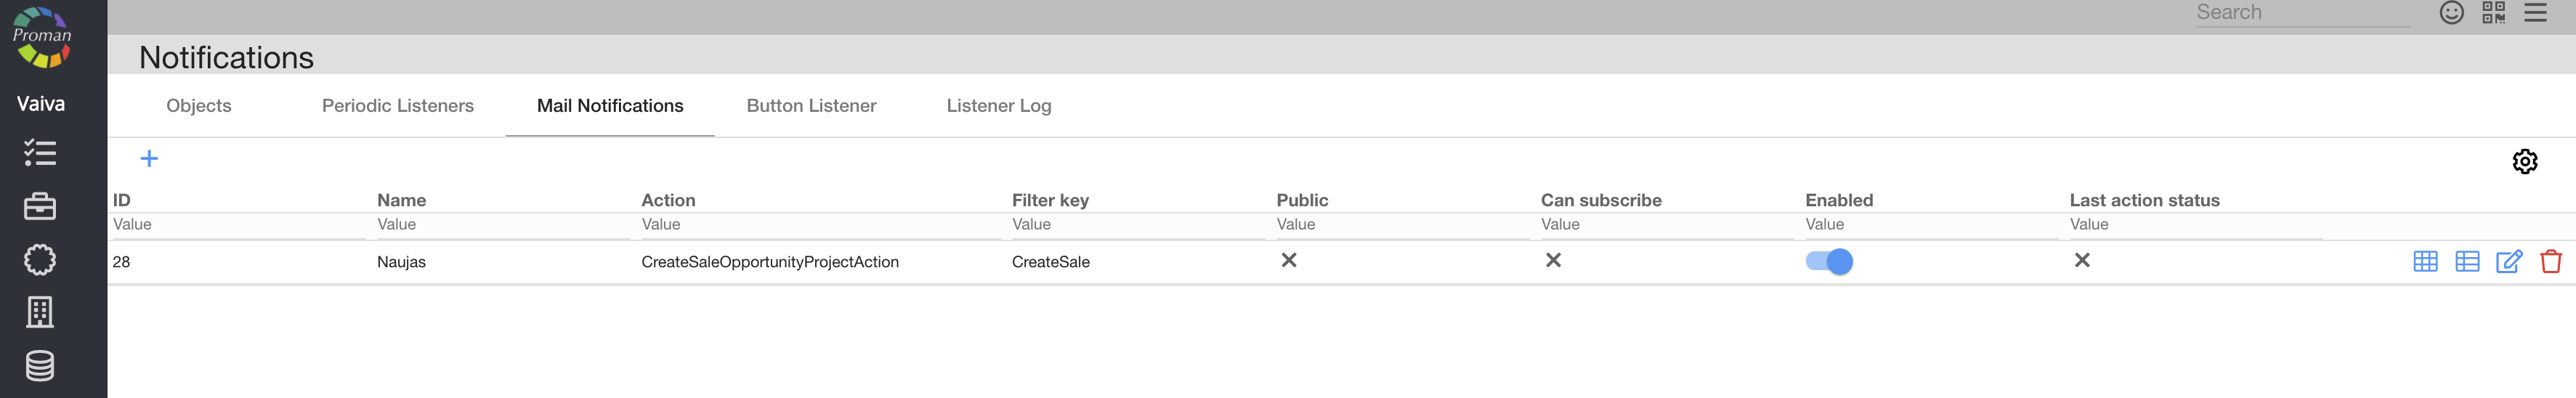Click the first blue grid icon in row

click(2425, 261)
